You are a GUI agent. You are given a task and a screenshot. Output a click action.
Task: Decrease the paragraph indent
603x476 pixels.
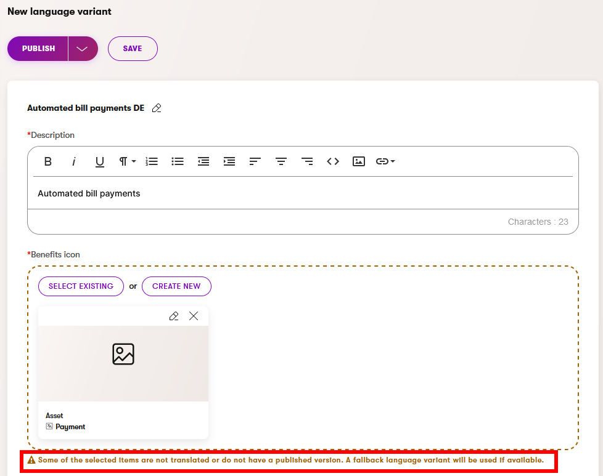(203, 161)
